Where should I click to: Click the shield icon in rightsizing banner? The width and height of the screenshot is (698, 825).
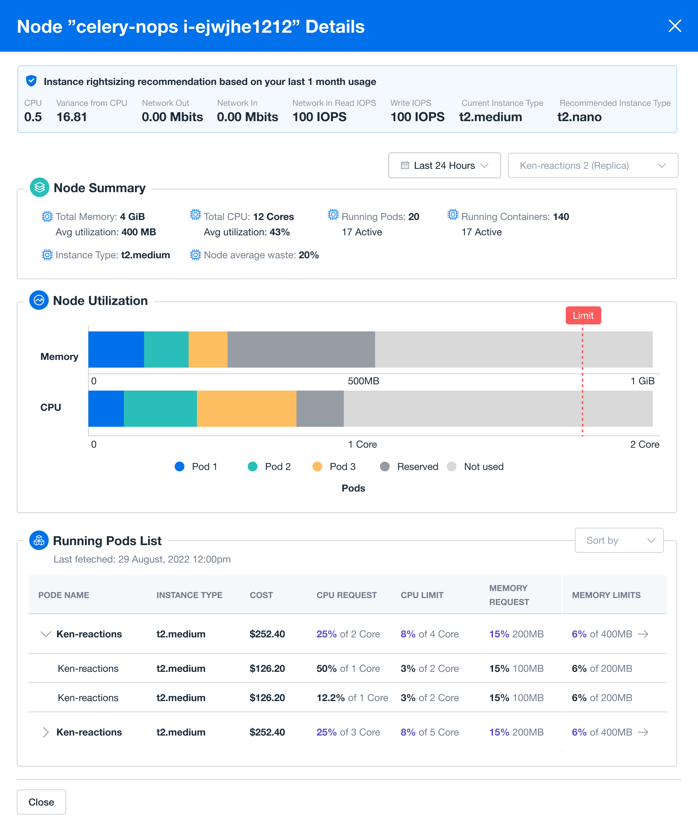pyautogui.click(x=31, y=81)
